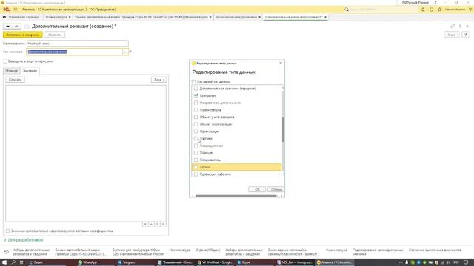
Task: Click the Записать button
Action: (x=55, y=35)
